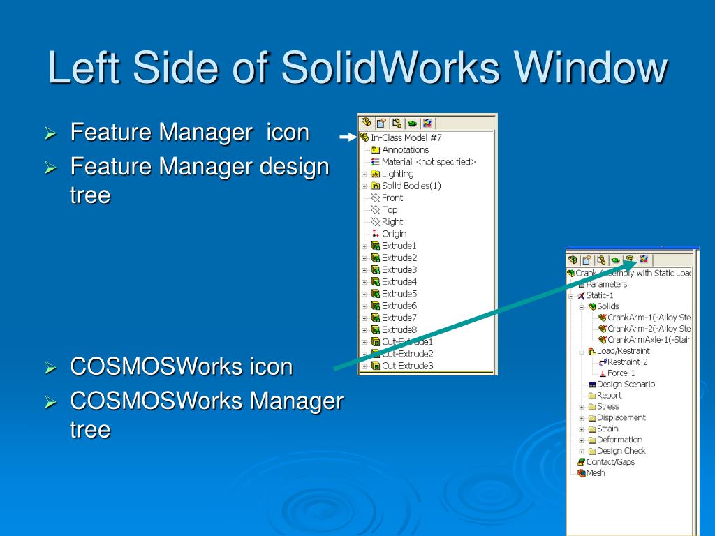Expand the Extrude2 feature
The height and width of the screenshot is (536, 715).
pyautogui.click(x=364, y=258)
